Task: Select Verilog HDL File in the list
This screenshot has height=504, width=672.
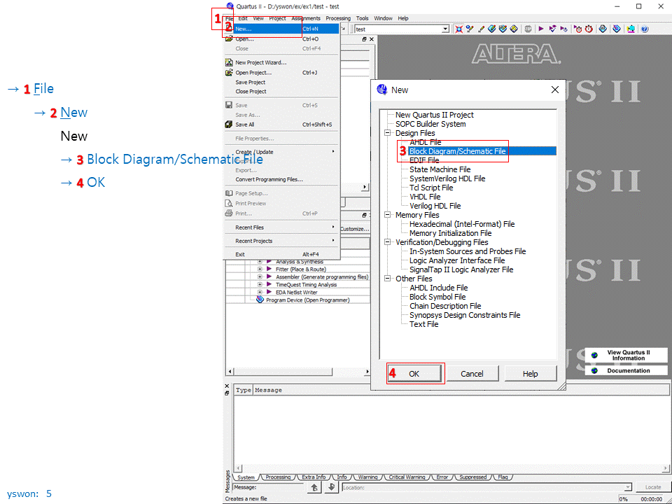Action: click(x=435, y=206)
